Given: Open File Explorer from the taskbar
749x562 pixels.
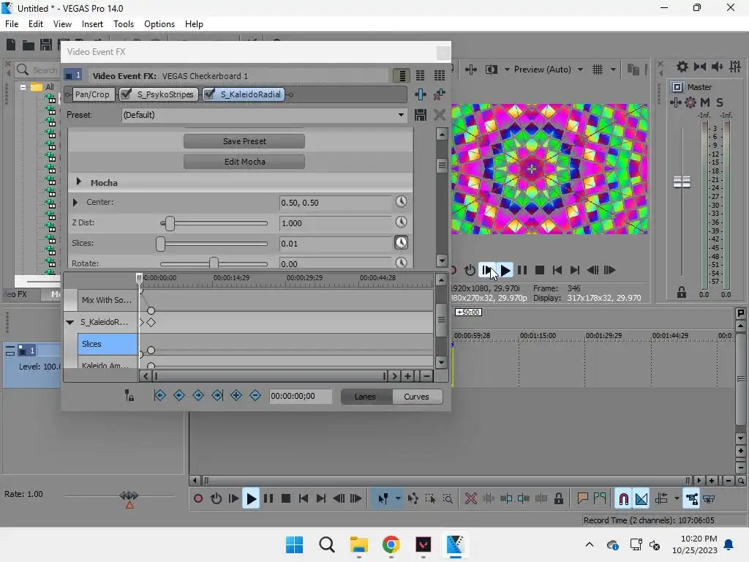Looking at the screenshot, I should pos(358,544).
